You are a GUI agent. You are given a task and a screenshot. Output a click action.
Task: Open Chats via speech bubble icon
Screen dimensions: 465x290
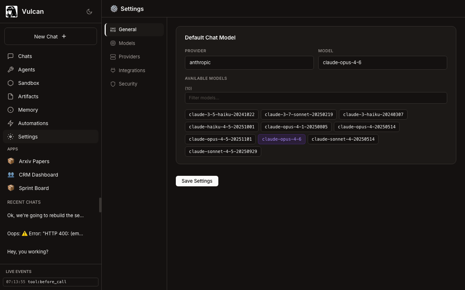pos(11,56)
